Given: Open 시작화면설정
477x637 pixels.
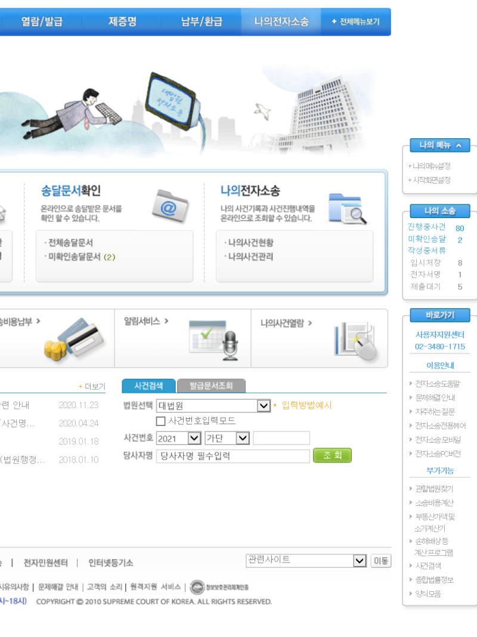Looking at the screenshot, I should tap(429, 180).
